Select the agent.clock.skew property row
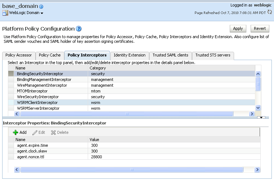Viewport: 274px width, 182px height. coord(134,151)
